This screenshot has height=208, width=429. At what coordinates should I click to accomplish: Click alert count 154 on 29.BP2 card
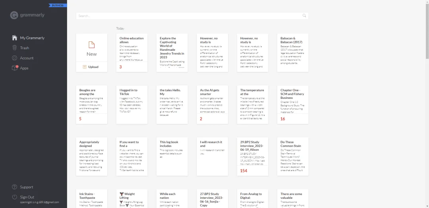pyautogui.click(x=243, y=171)
